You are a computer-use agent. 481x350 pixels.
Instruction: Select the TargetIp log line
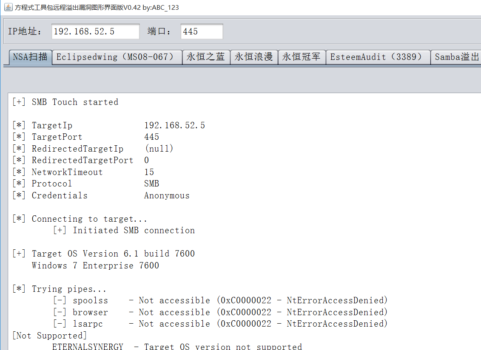108,125
